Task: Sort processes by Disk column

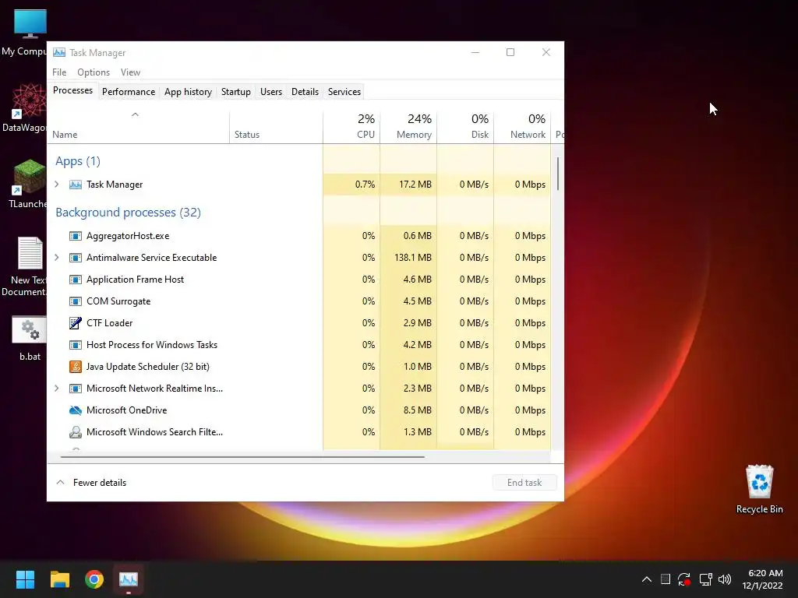Action: (x=466, y=127)
